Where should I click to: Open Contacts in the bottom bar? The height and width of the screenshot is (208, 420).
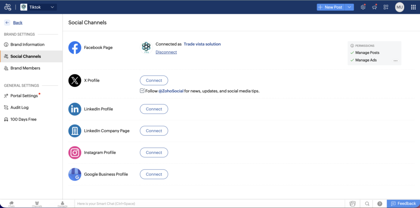(x=62, y=203)
